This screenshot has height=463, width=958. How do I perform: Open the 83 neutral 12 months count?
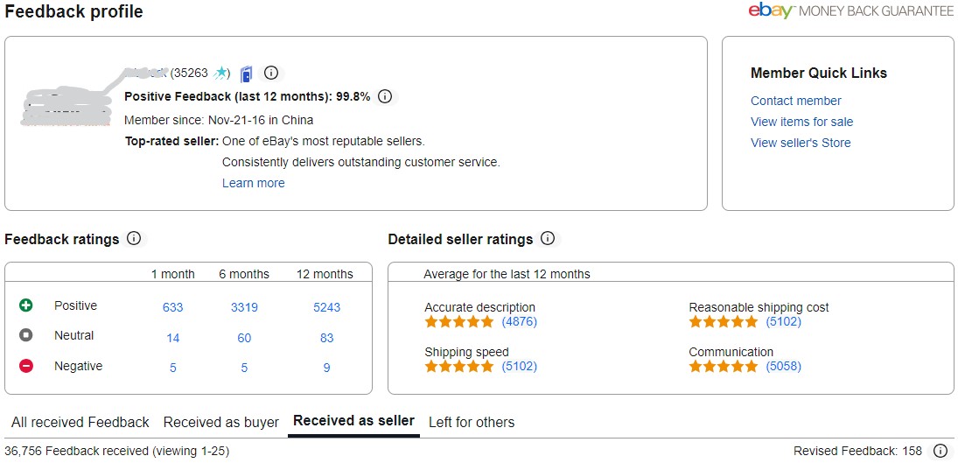tap(326, 338)
